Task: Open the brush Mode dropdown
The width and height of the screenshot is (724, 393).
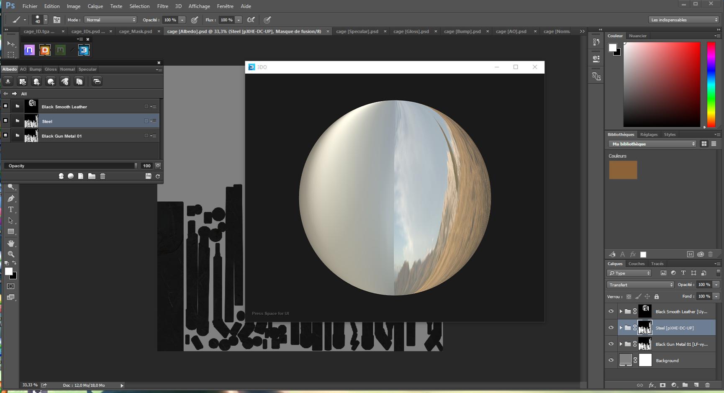Action: point(110,20)
